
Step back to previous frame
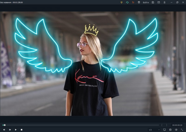pyautogui.click(x=4, y=130)
